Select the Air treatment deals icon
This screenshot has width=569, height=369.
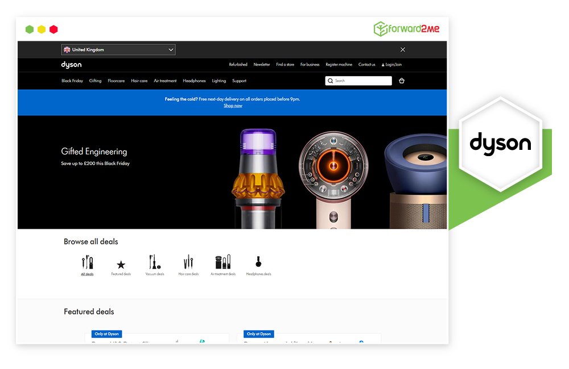[x=223, y=262]
